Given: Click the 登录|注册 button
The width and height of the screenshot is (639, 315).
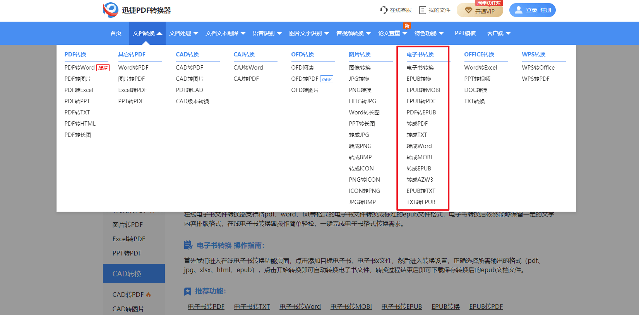Looking at the screenshot, I should click(x=533, y=10).
